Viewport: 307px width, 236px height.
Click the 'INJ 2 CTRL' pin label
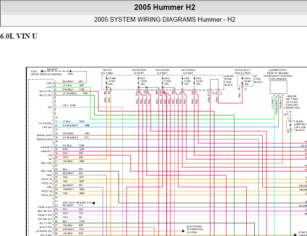point(46,95)
